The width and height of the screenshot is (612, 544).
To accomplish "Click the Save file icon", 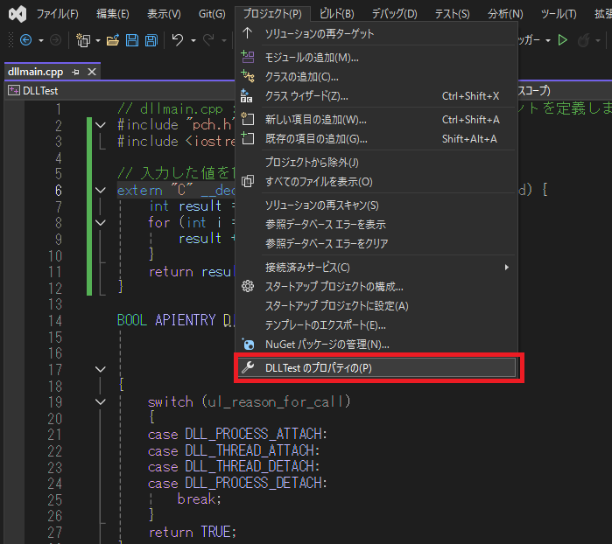I will coord(131,40).
